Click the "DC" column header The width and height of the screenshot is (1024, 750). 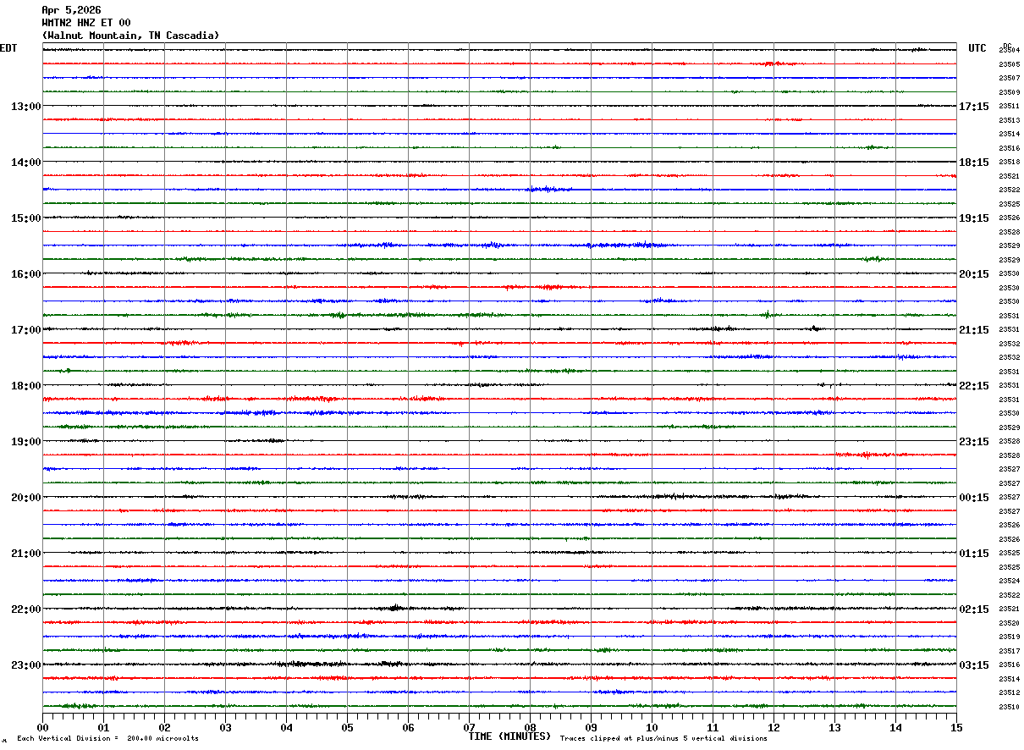1007,46
